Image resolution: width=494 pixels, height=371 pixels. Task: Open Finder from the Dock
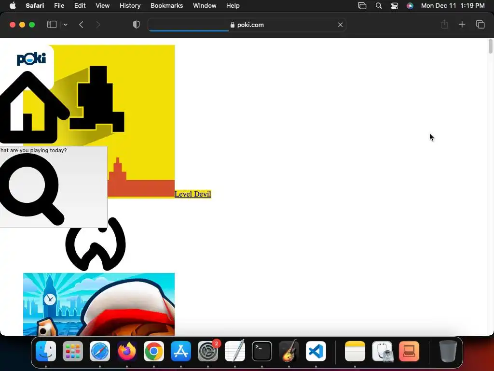46,351
